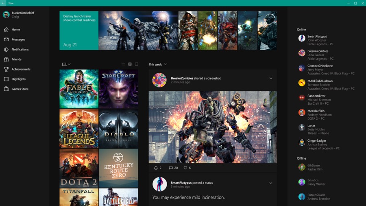This screenshot has height=206, width=366.
Task: Open bucketOmischief profile avatar
Action: pyautogui.click(x=6, y=15)
